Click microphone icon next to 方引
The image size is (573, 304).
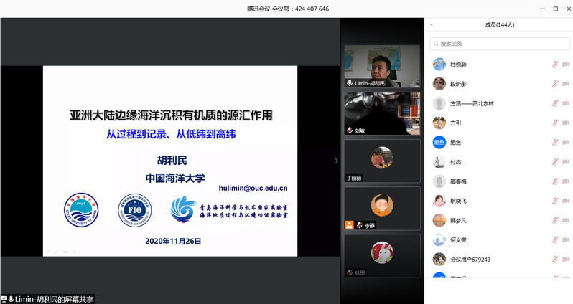point(554,123)
